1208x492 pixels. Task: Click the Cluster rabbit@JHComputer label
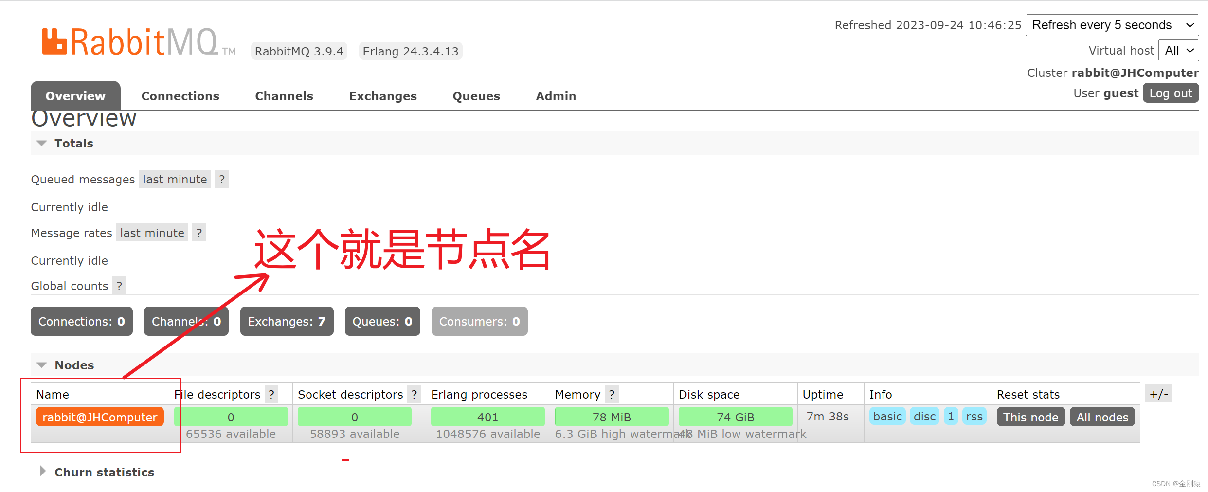[x=1113, y=73]
